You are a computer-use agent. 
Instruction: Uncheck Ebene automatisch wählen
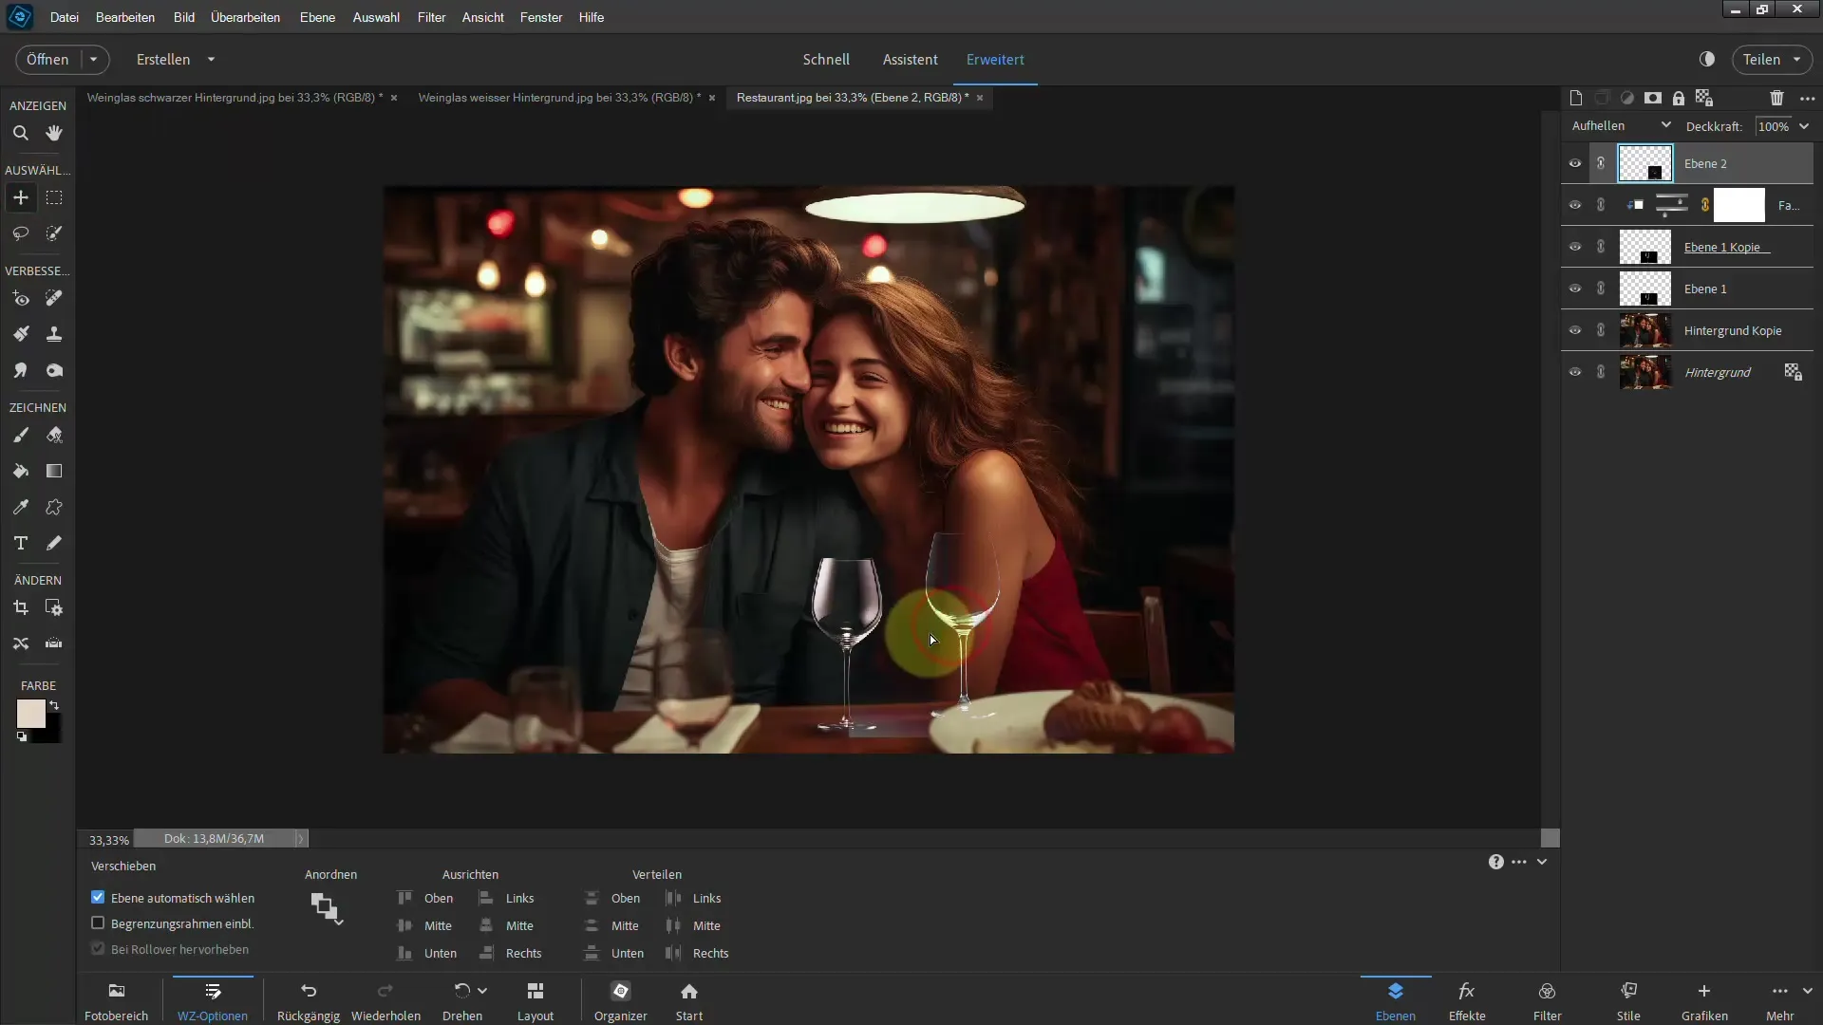click(x=98, y=897)
